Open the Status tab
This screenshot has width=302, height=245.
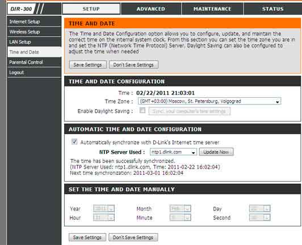[272, 9]
